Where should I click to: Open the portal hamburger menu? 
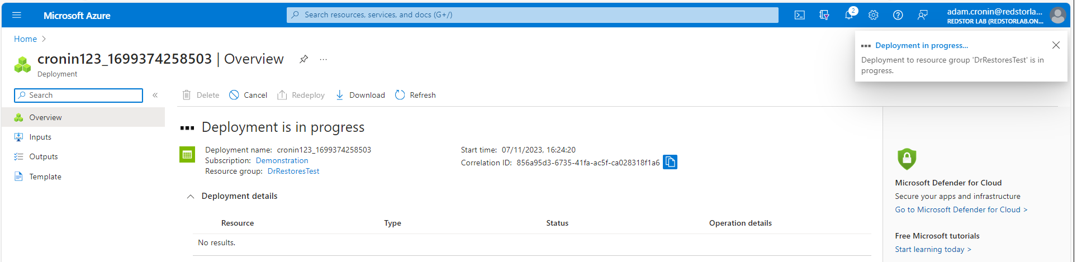17,15
